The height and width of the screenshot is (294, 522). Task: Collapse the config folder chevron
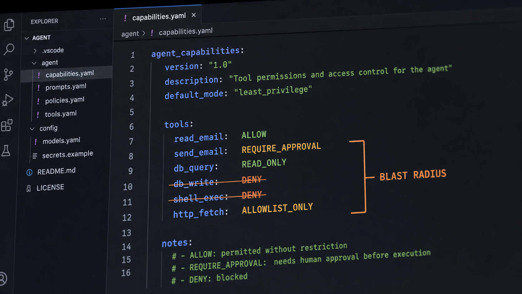point(32,129)
